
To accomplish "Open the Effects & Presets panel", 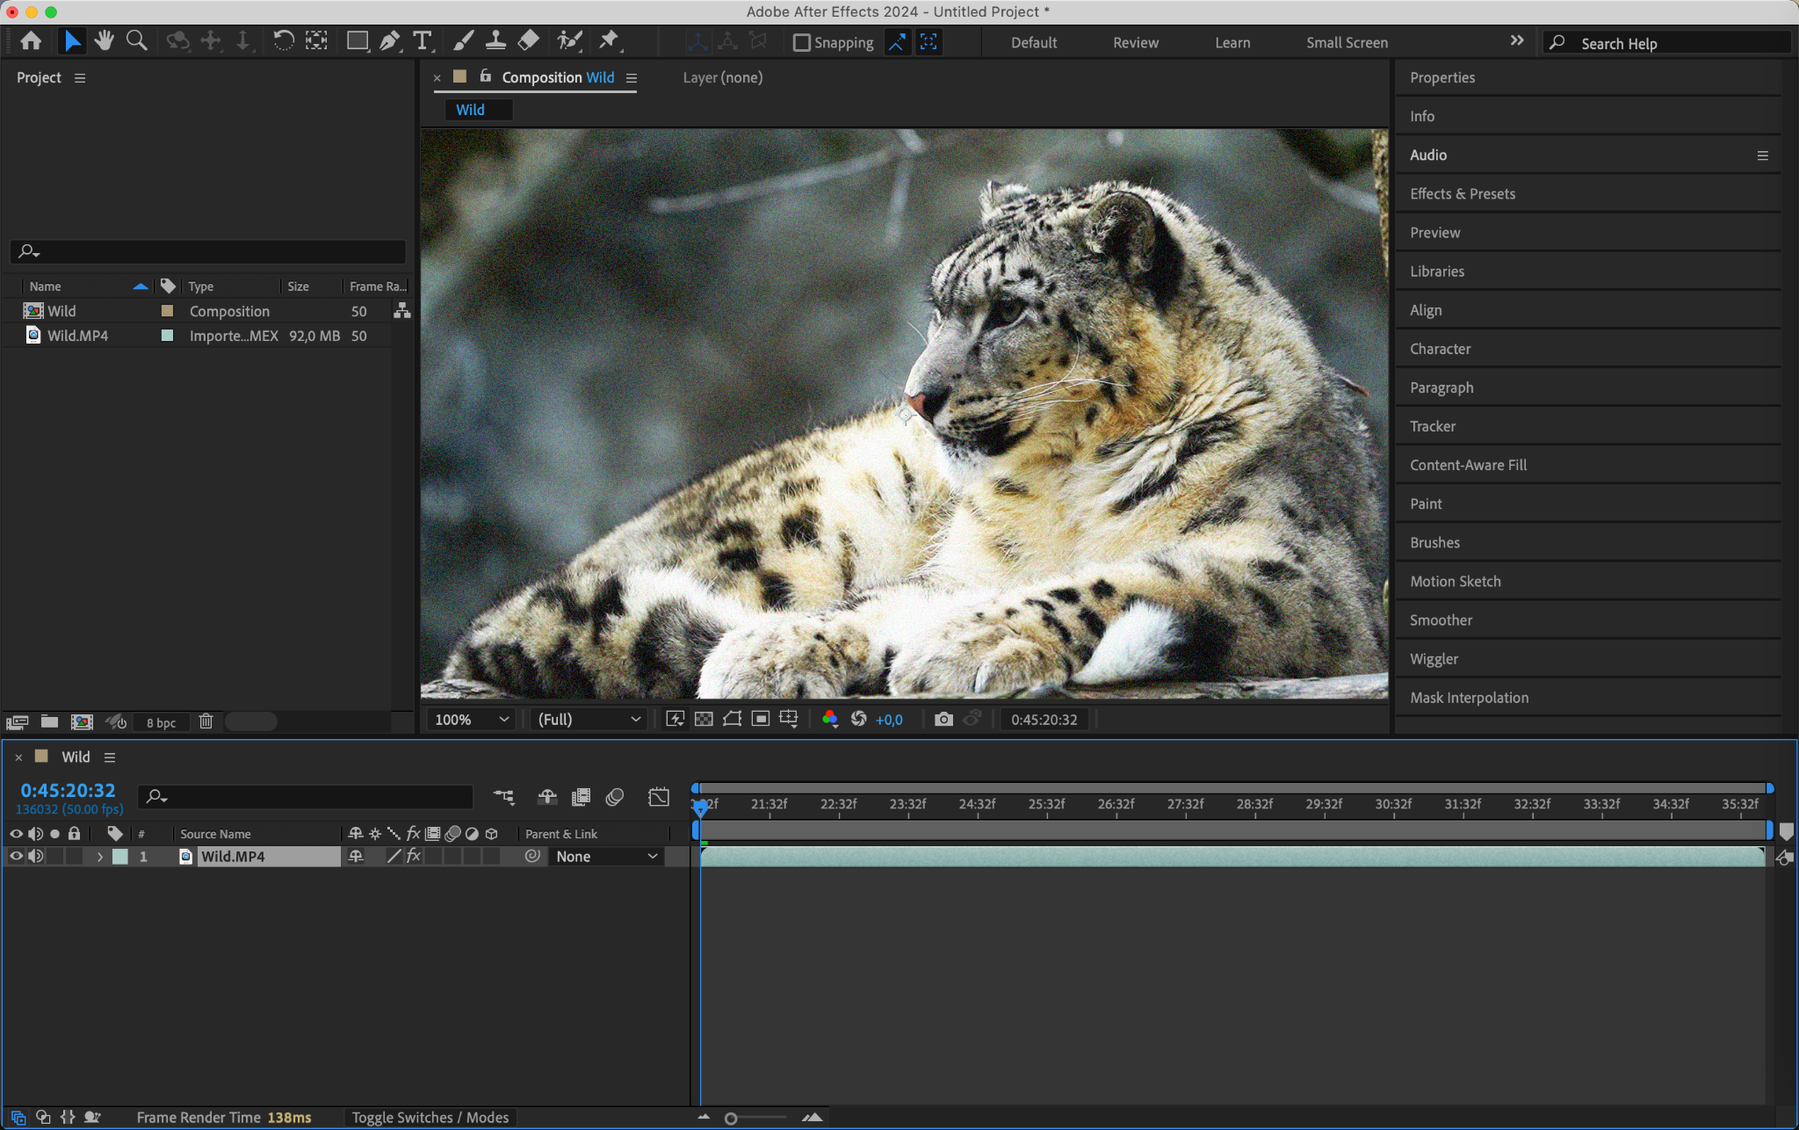I will tap(1462, 193).
